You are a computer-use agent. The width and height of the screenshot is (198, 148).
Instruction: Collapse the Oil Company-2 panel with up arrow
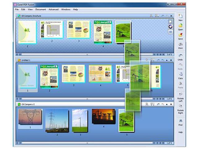coord(166,105)
